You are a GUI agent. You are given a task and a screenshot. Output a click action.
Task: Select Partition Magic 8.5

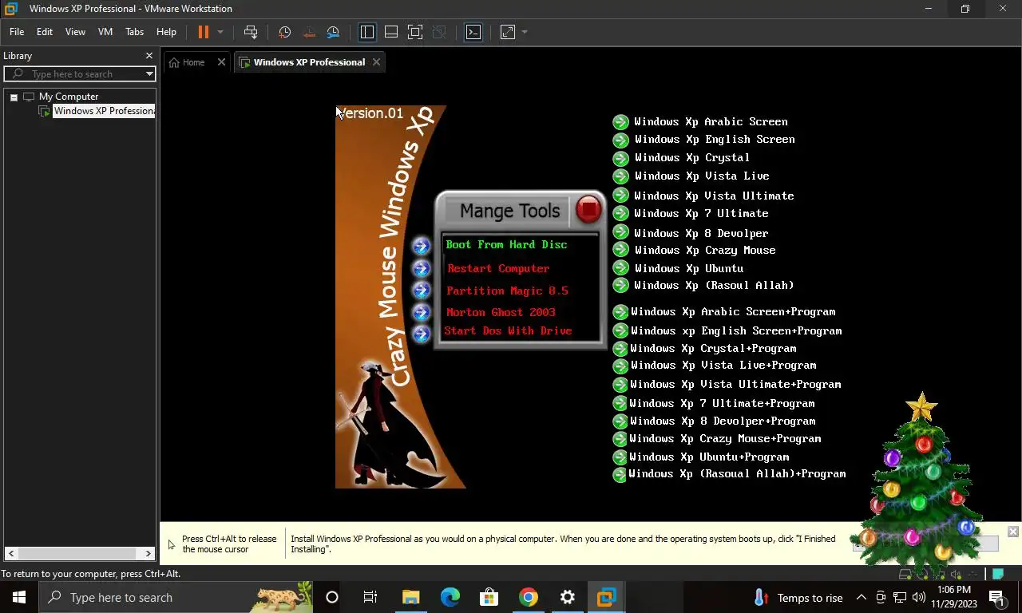(507, 291)
